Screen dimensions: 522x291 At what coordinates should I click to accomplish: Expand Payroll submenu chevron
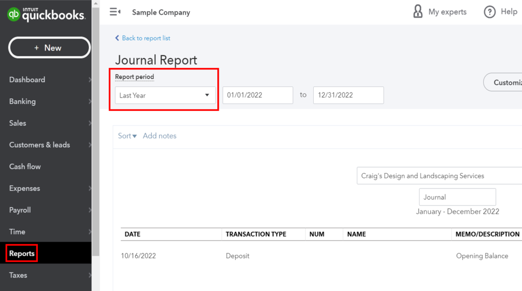click(x=90, y=210)
